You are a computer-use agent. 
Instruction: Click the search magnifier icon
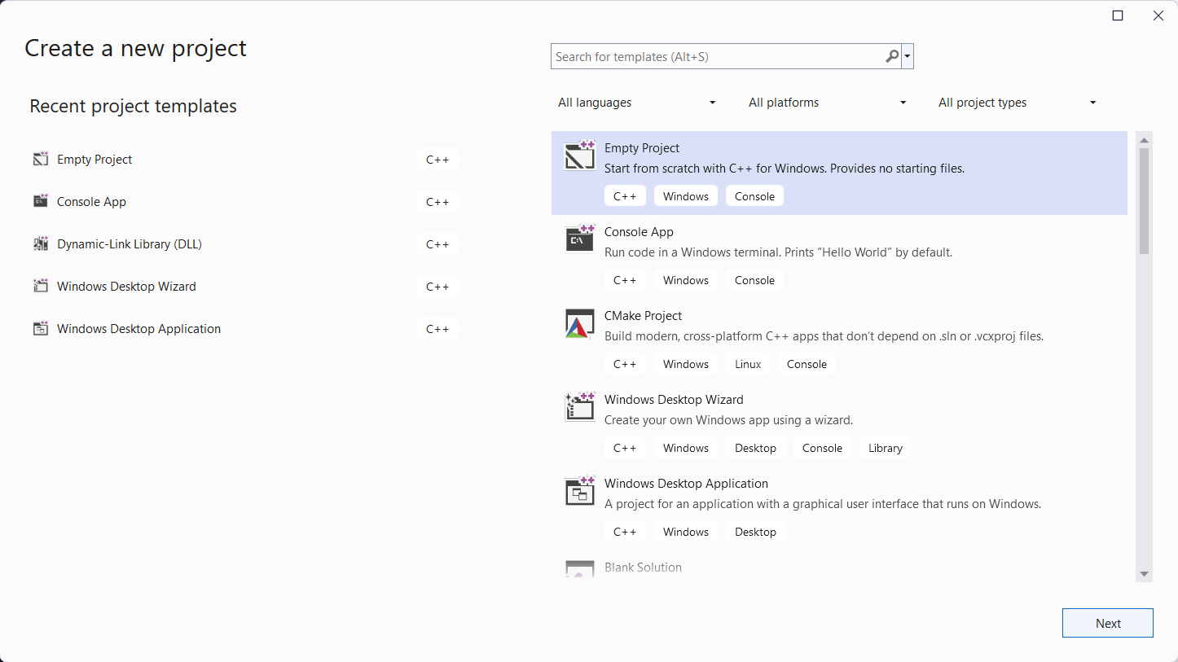point(892,56)
